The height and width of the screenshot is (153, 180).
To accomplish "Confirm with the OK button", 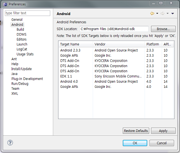I will click(135, 143).
